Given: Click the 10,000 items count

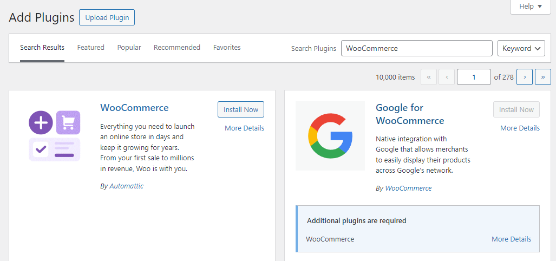Looking at the screenshot, I should coord(395,77).
